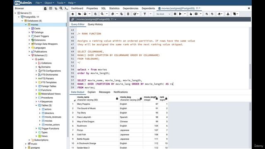Image resolution: width=265 pixels, height=149 pixels.
Task: Select the movie_revenues table in tree
Action: point(53,117)
